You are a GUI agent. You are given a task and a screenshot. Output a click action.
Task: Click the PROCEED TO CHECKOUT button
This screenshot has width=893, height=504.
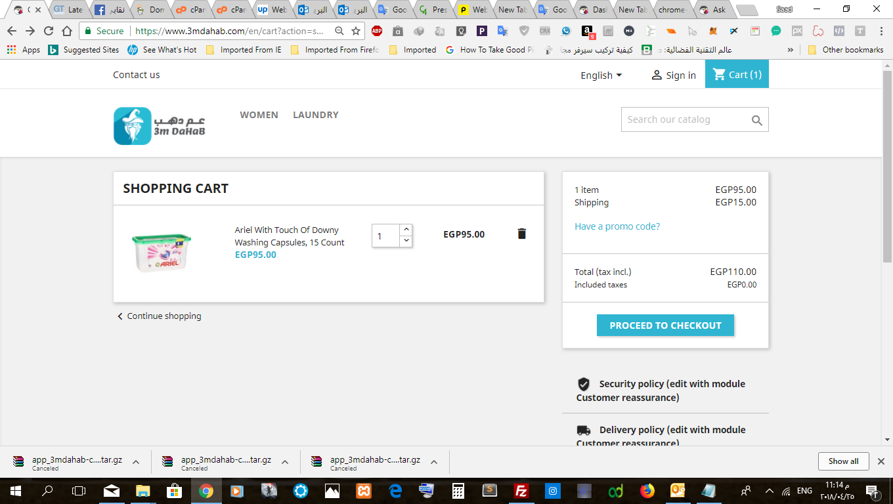point(665,325)
